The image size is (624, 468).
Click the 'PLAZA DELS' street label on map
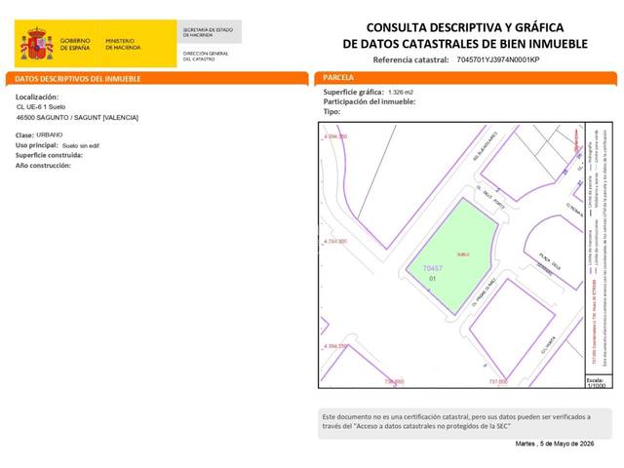pyautogui.click(x=550, y=261)
